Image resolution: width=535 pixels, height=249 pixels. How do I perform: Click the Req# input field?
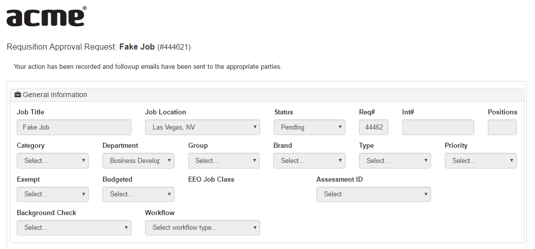(374, 127)
